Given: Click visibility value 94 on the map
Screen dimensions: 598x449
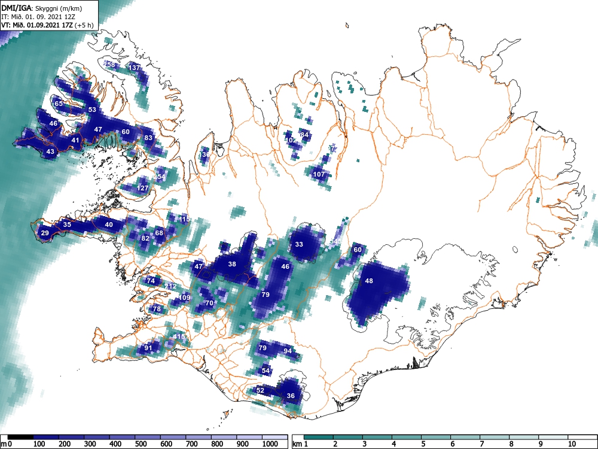Looking at the screenshot, I should tap(288, 351).
